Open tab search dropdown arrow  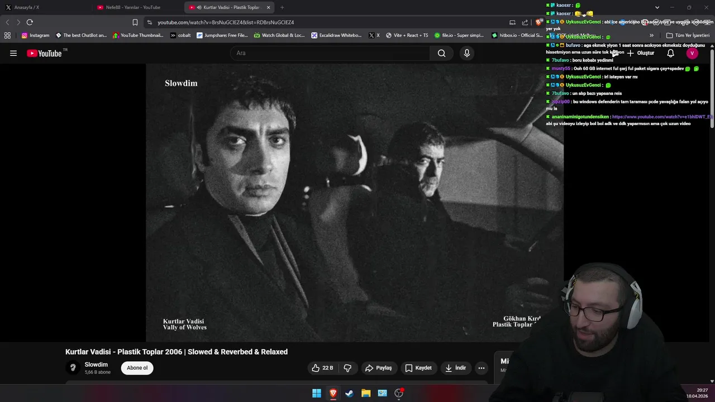pos(657,7)
